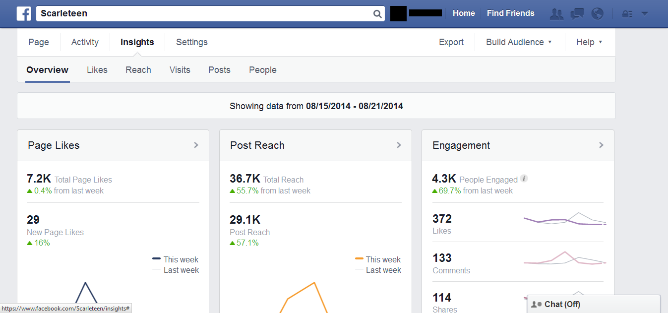Open the Page tab
Screen dimensions: 668x313
tap(39, 42)
